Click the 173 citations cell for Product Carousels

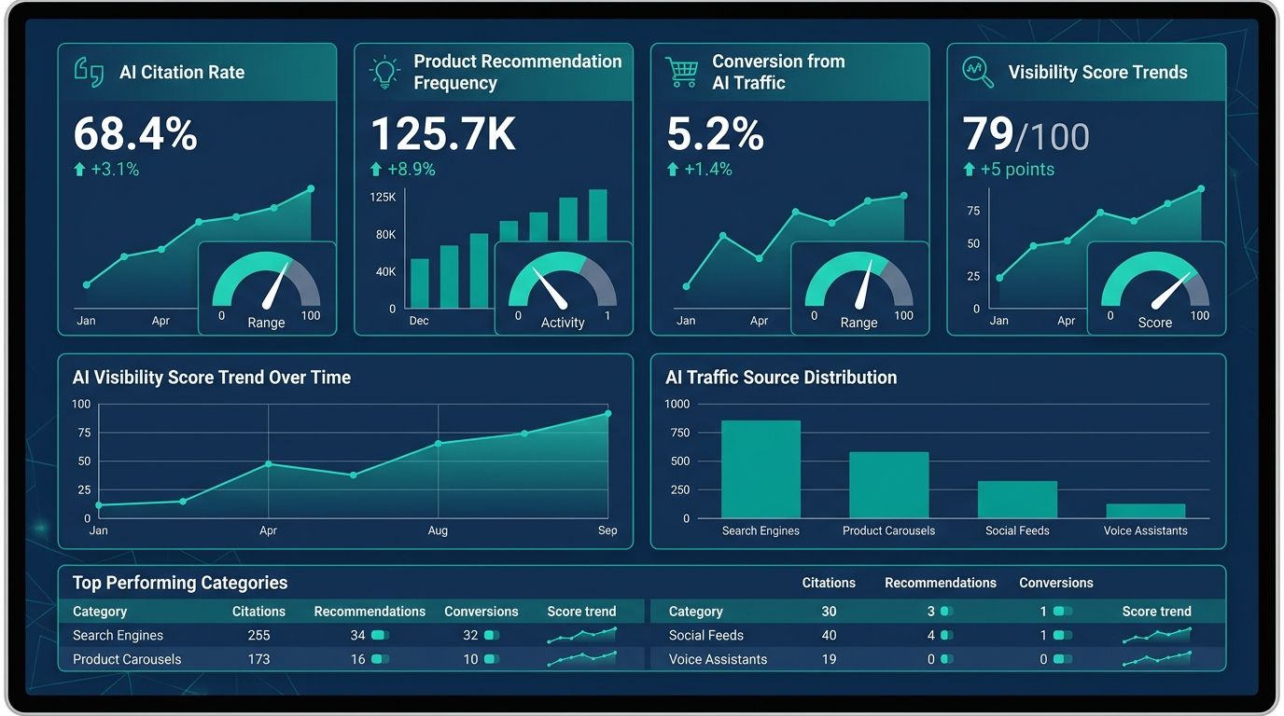[x=258, y=659]
